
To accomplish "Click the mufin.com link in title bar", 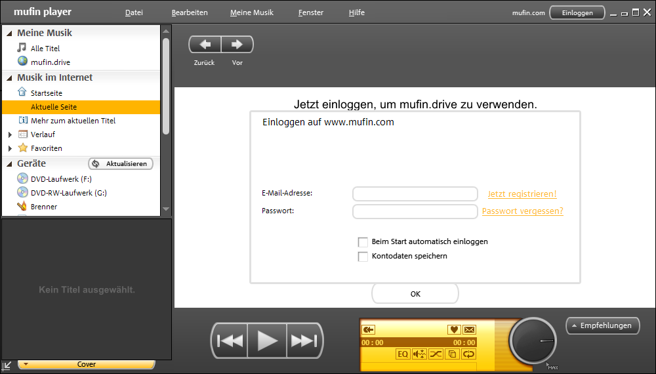I will (x=528, y=13).
